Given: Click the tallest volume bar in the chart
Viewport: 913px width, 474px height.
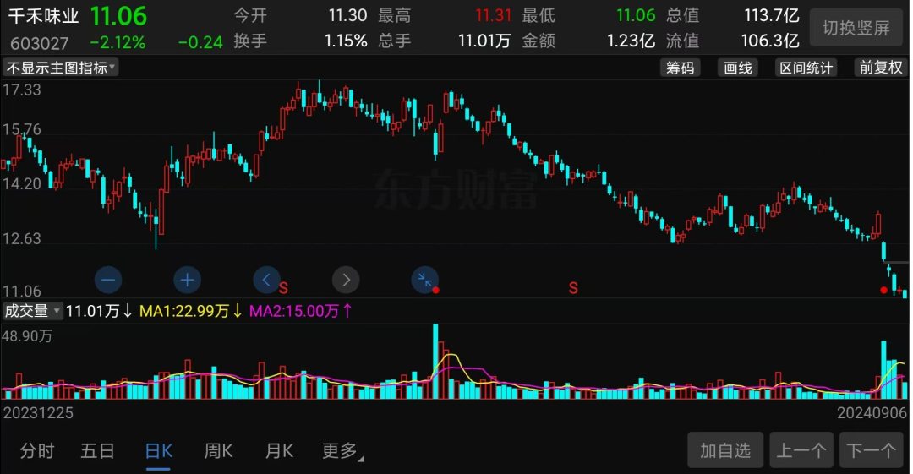Looking at the screenshot, I should point(435,361).
